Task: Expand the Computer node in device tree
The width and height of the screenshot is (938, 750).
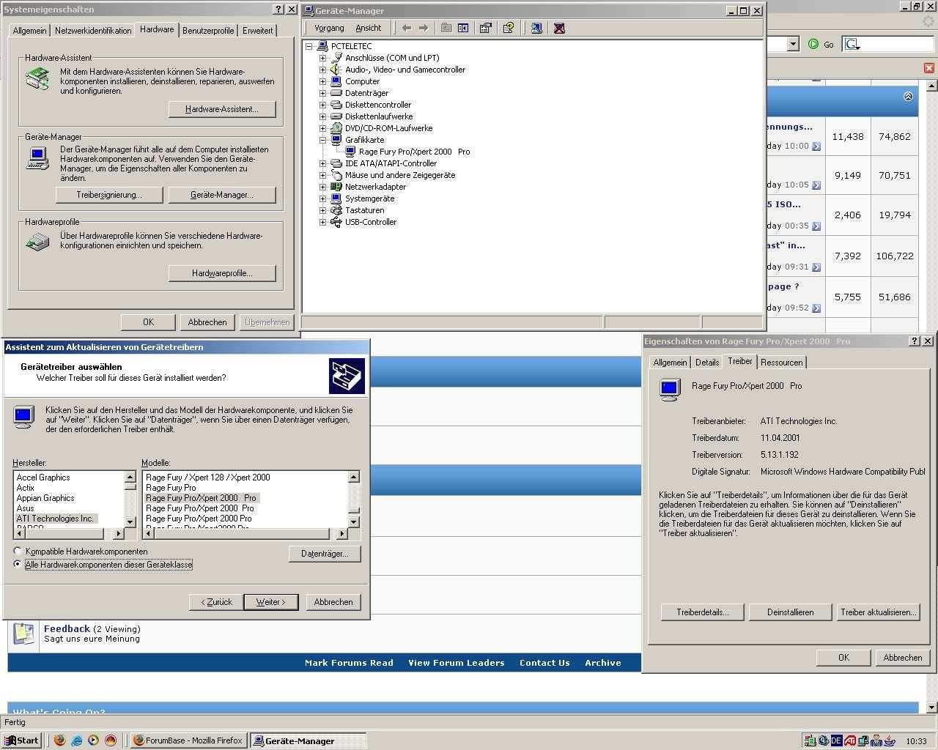Action: (x=322, y=81)
